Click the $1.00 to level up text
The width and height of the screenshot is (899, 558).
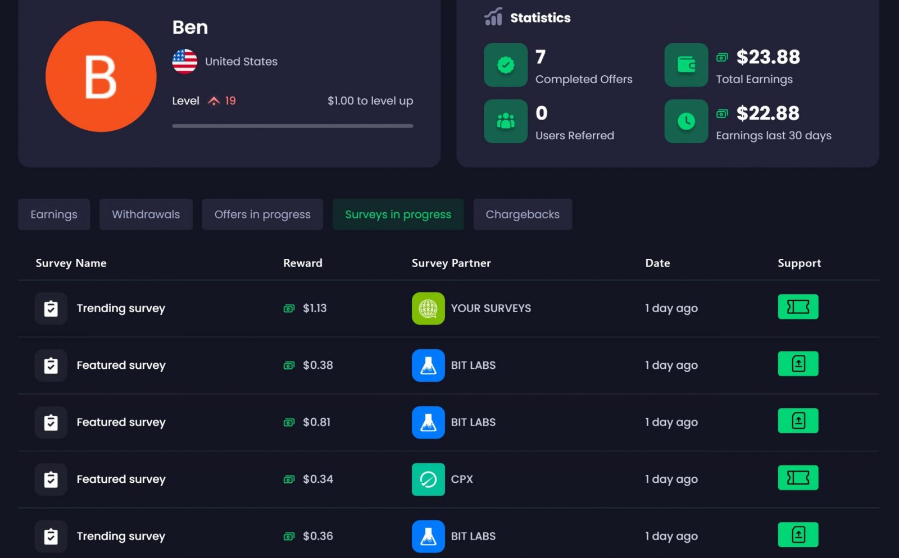370,101
